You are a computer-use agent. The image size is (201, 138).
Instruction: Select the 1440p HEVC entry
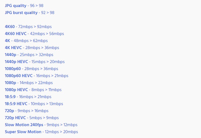35,62
